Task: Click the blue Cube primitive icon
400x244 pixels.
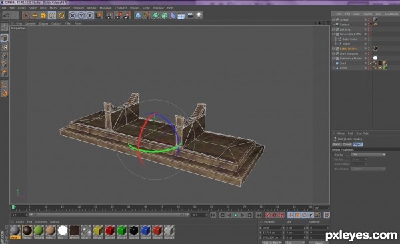Action: tap(138, 15)
